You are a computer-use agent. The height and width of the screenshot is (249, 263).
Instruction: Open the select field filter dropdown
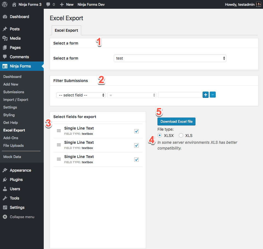[81, 95]
